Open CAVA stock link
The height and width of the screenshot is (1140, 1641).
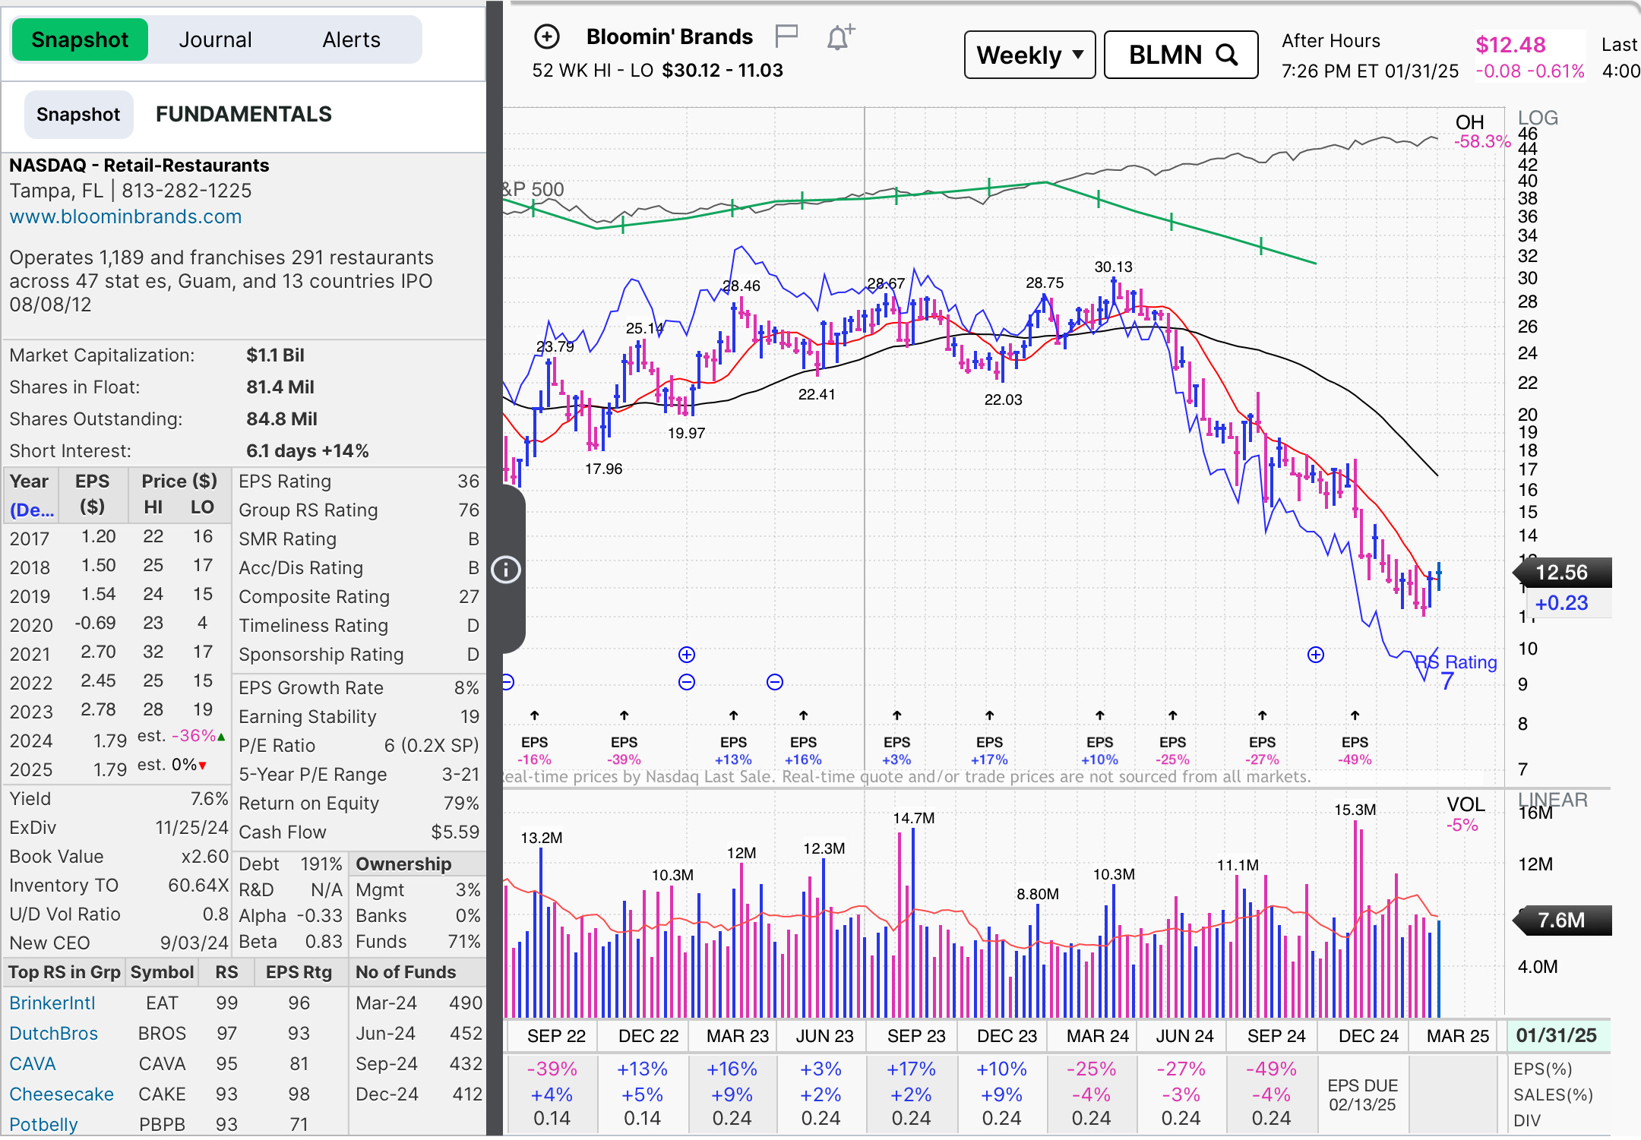[33, 1064]
